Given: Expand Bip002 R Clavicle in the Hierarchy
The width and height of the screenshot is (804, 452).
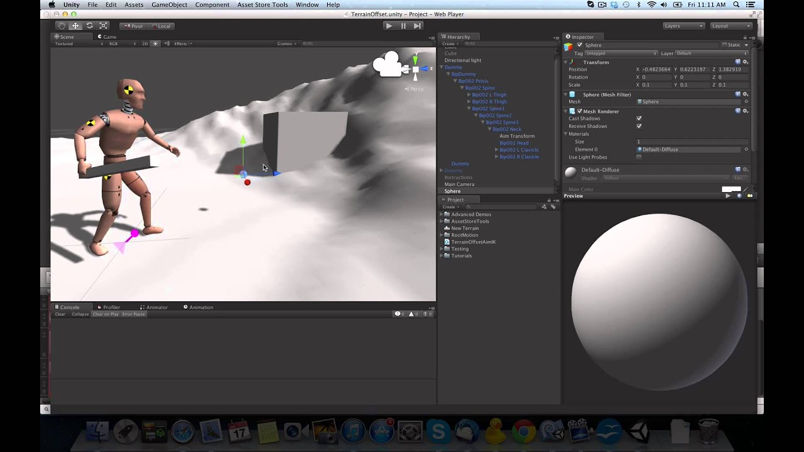Looking at the screenshot, I should click(x=496, y=157).
